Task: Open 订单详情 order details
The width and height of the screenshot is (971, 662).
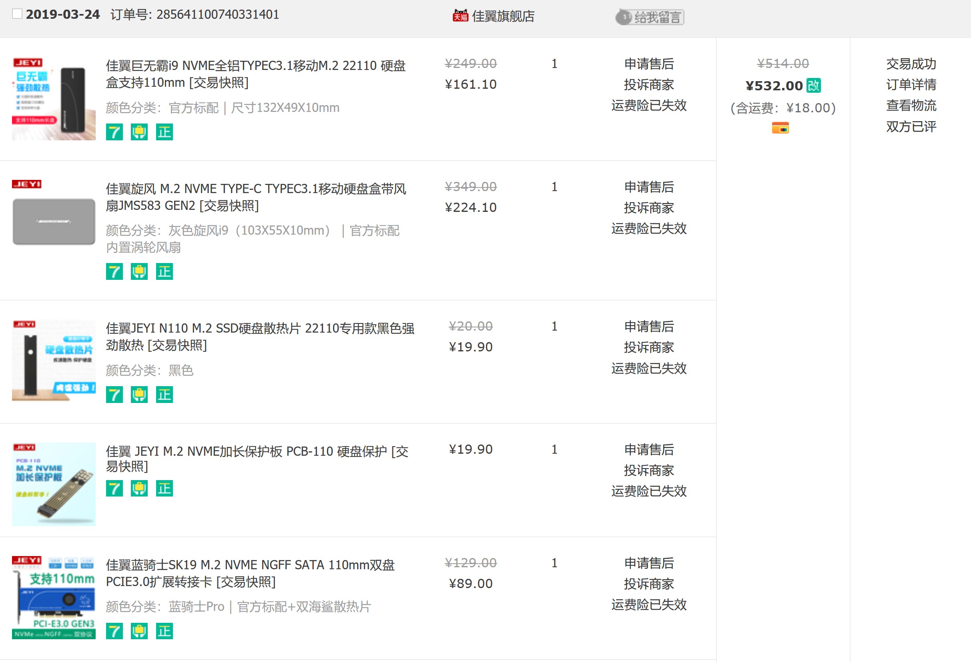Action: coord(911,85)
